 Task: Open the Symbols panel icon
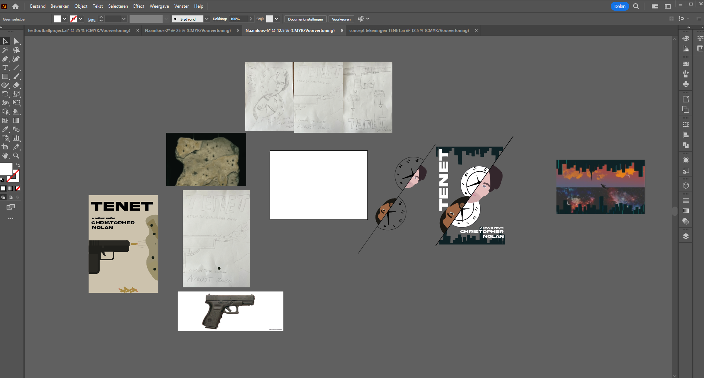point(686,84)
